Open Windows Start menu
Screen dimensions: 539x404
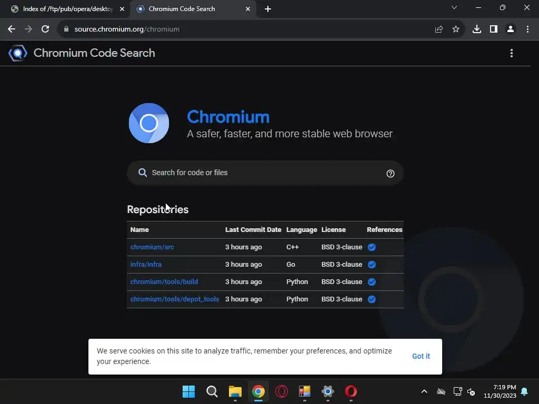click(x=189, y=391)
